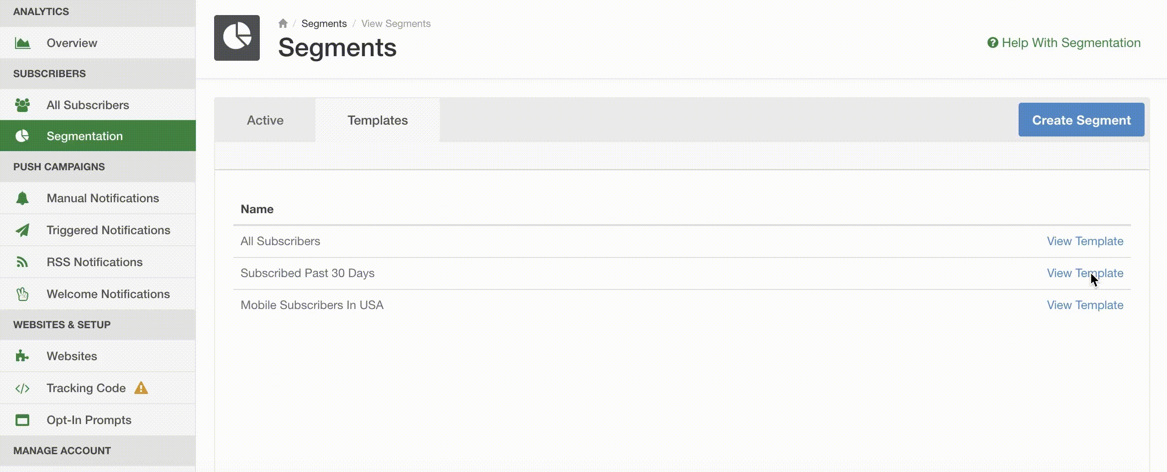The height and width of the screenshot is (472, 1167).
Task: Open Help With Segmentation link
Action: pyautogui.click(x=1064, y=43)
